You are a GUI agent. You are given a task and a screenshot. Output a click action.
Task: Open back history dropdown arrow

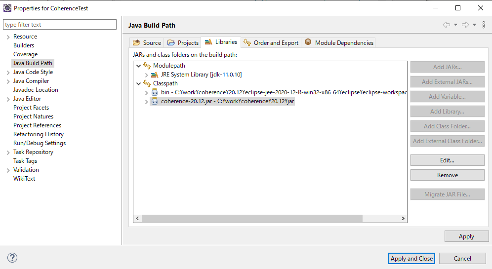pyautogui.click(x=455, y=25)
